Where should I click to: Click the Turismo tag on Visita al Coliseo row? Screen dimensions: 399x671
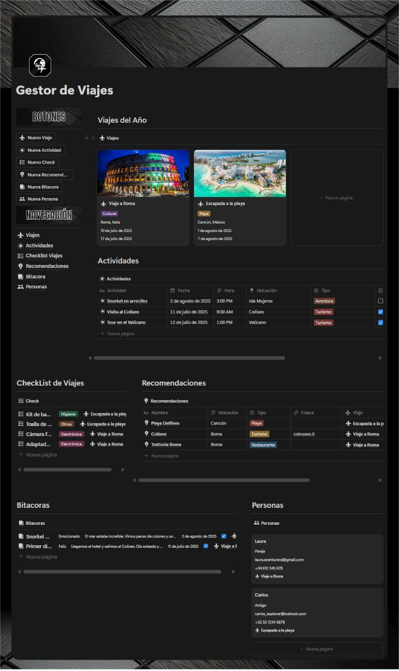323,312
